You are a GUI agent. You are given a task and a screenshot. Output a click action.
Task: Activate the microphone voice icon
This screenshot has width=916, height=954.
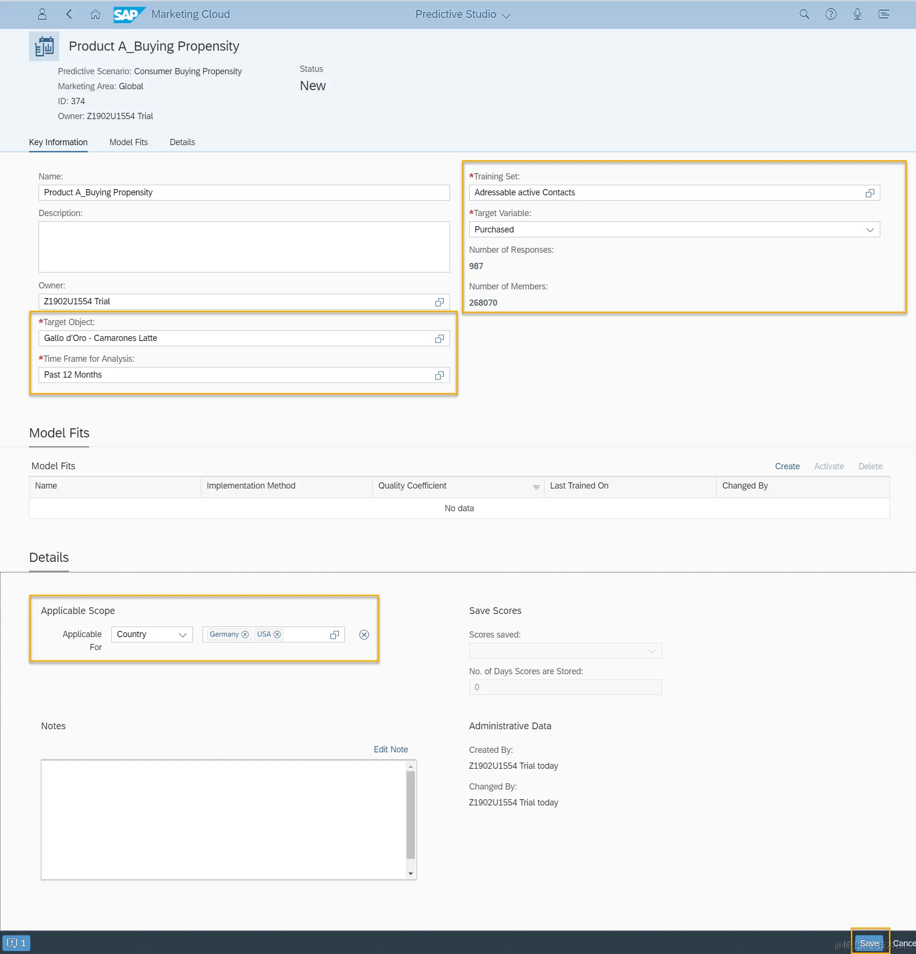(x=858, y=14)
